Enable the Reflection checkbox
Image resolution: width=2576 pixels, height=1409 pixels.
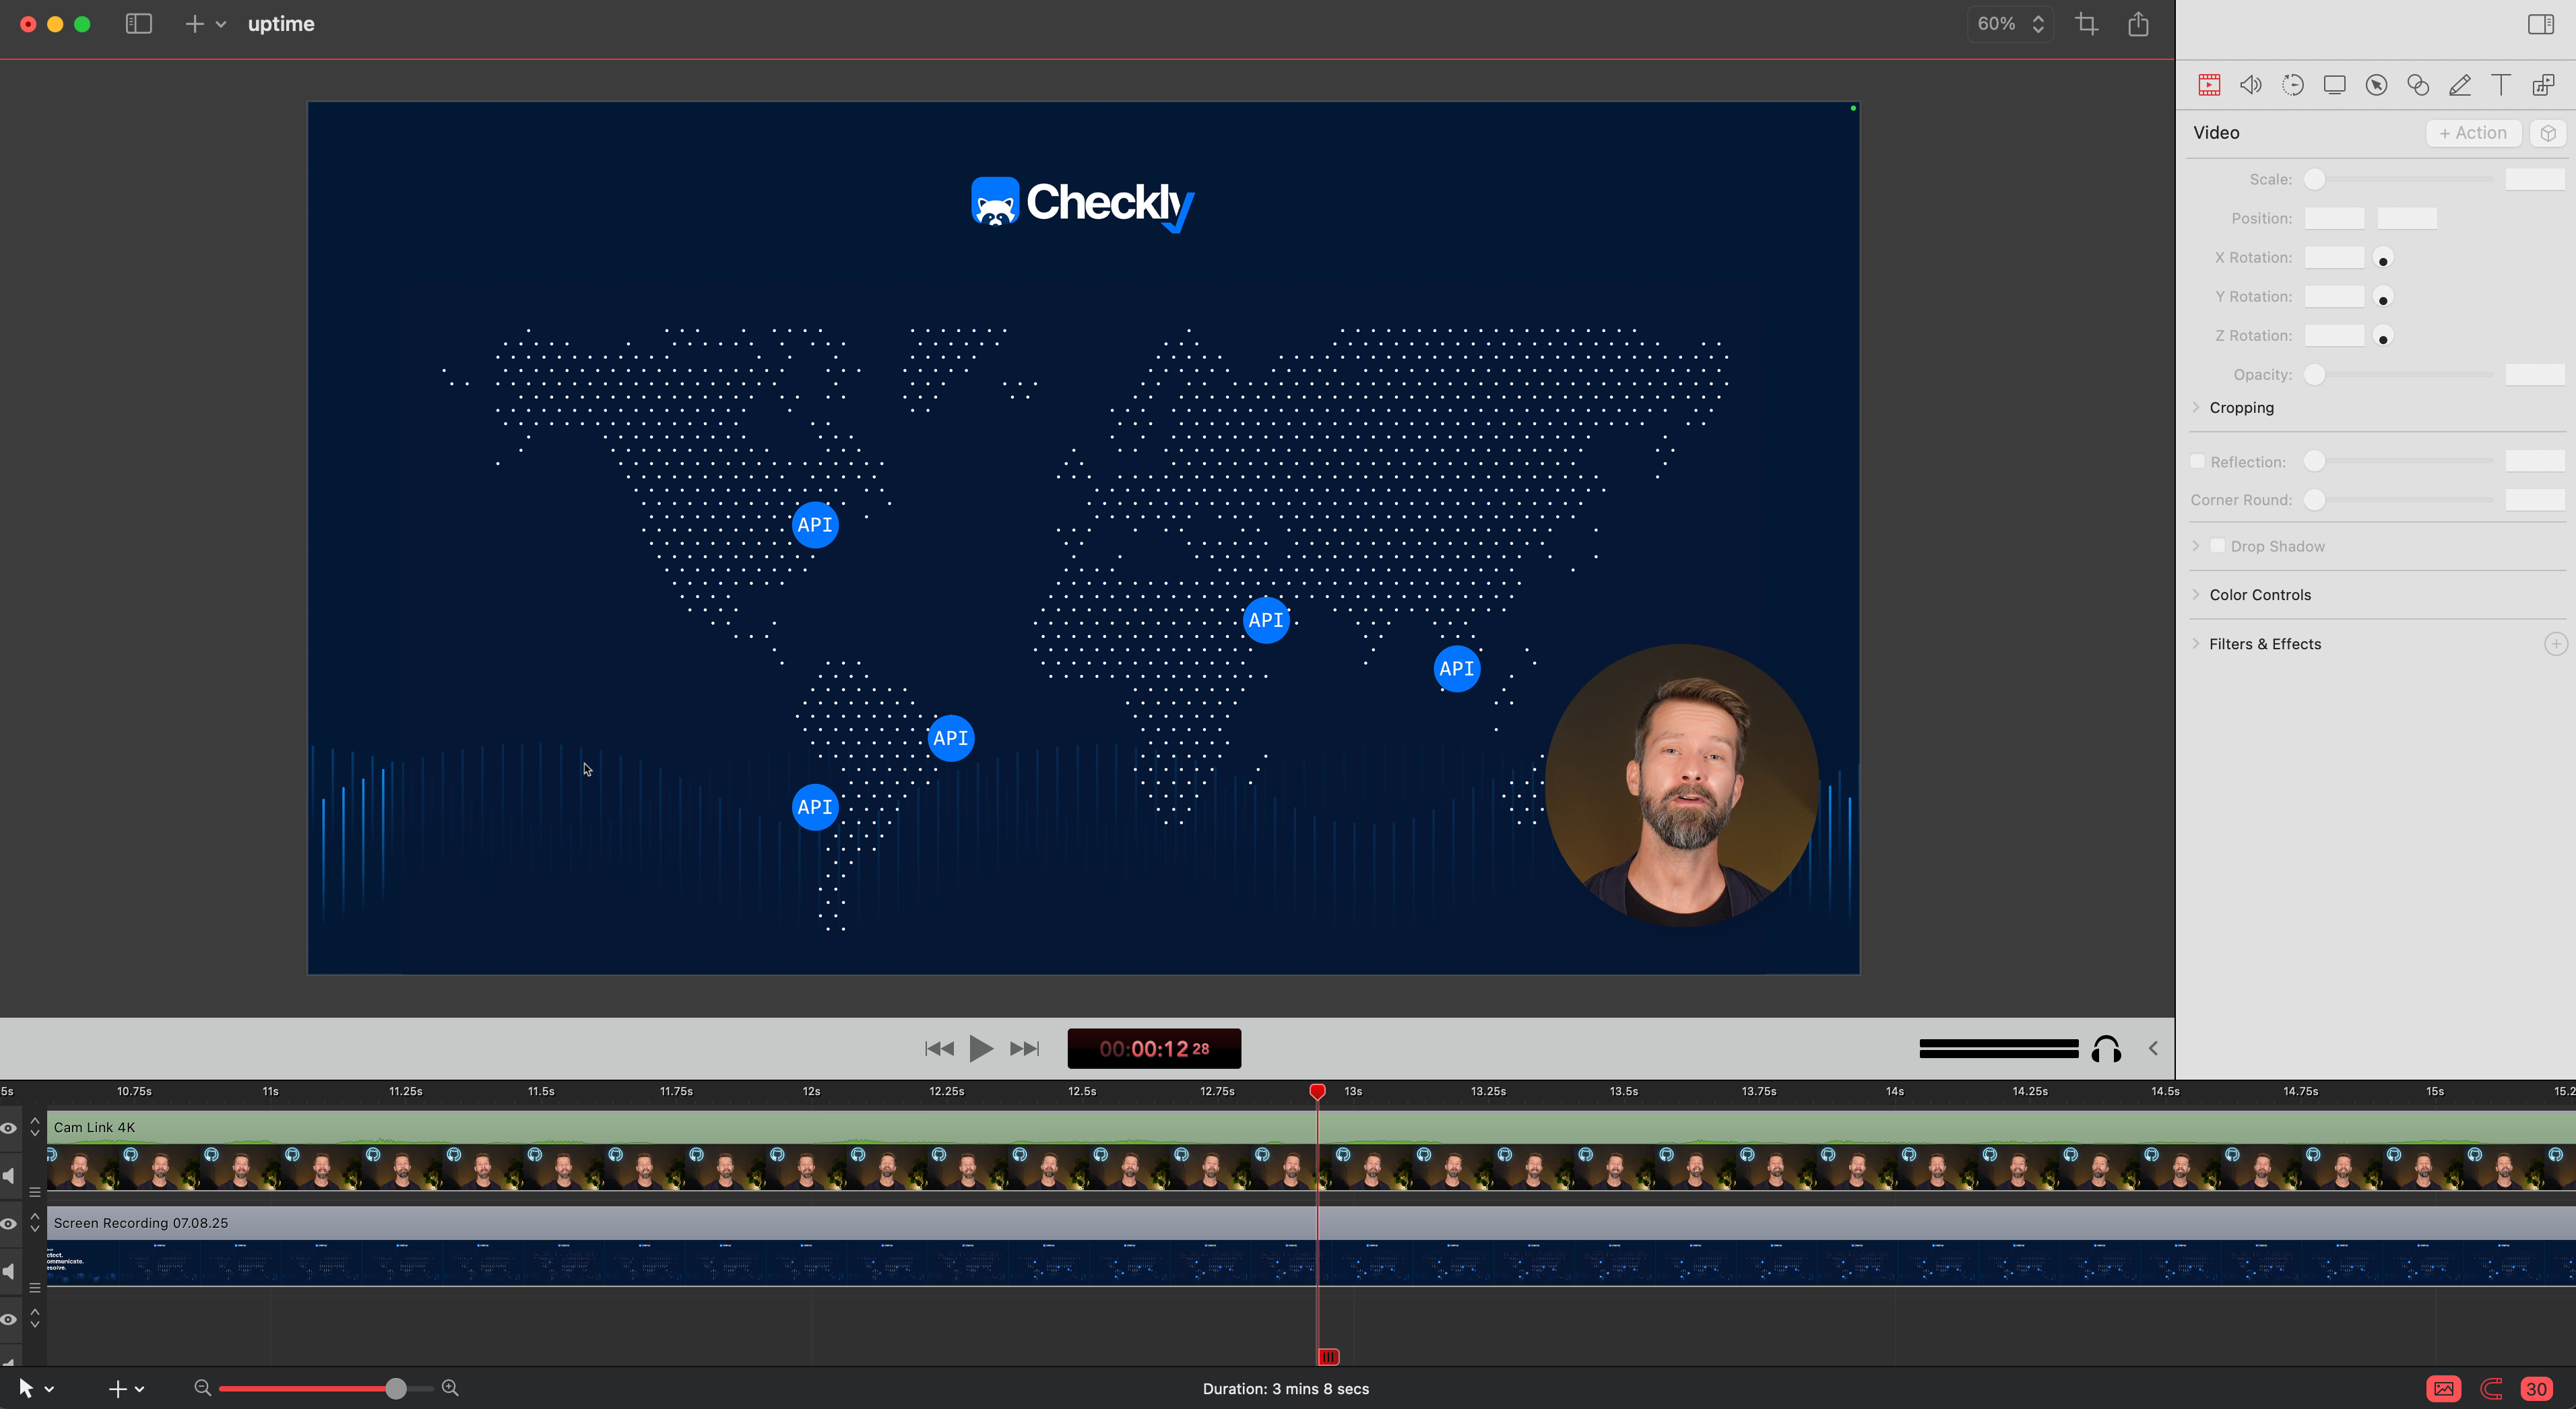point(2197,461)
